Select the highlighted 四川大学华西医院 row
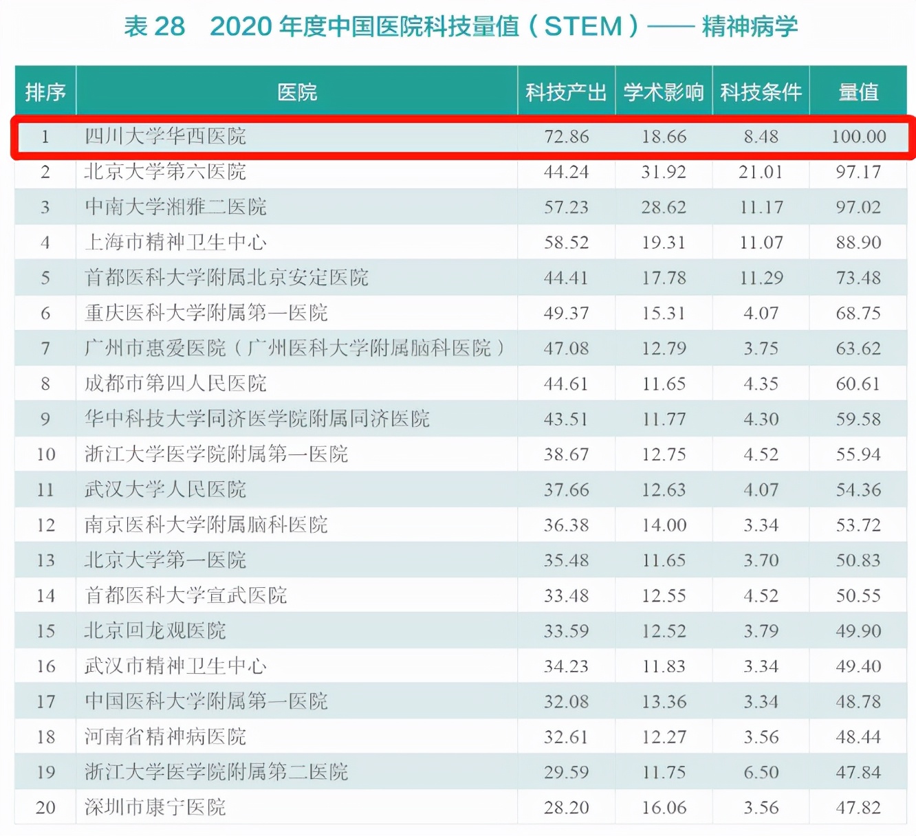916x836 pixels. pyautogui.click(x=462, y=137)
